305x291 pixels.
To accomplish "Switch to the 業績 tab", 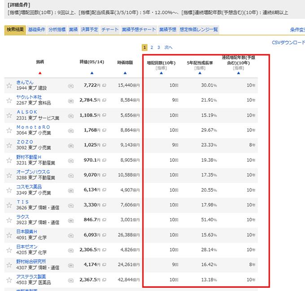I will coord(73,30).
